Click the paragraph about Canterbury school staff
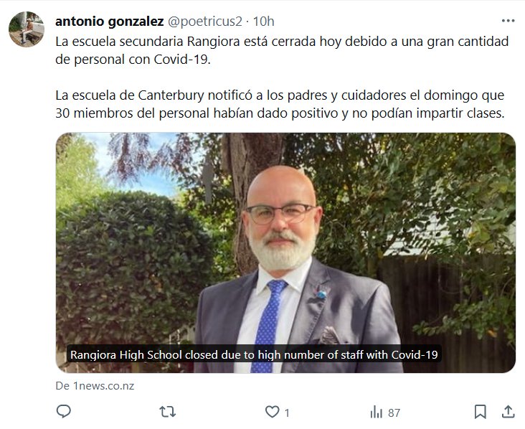Viewport: 525px width, 429px height. click(x=280, y=104)
